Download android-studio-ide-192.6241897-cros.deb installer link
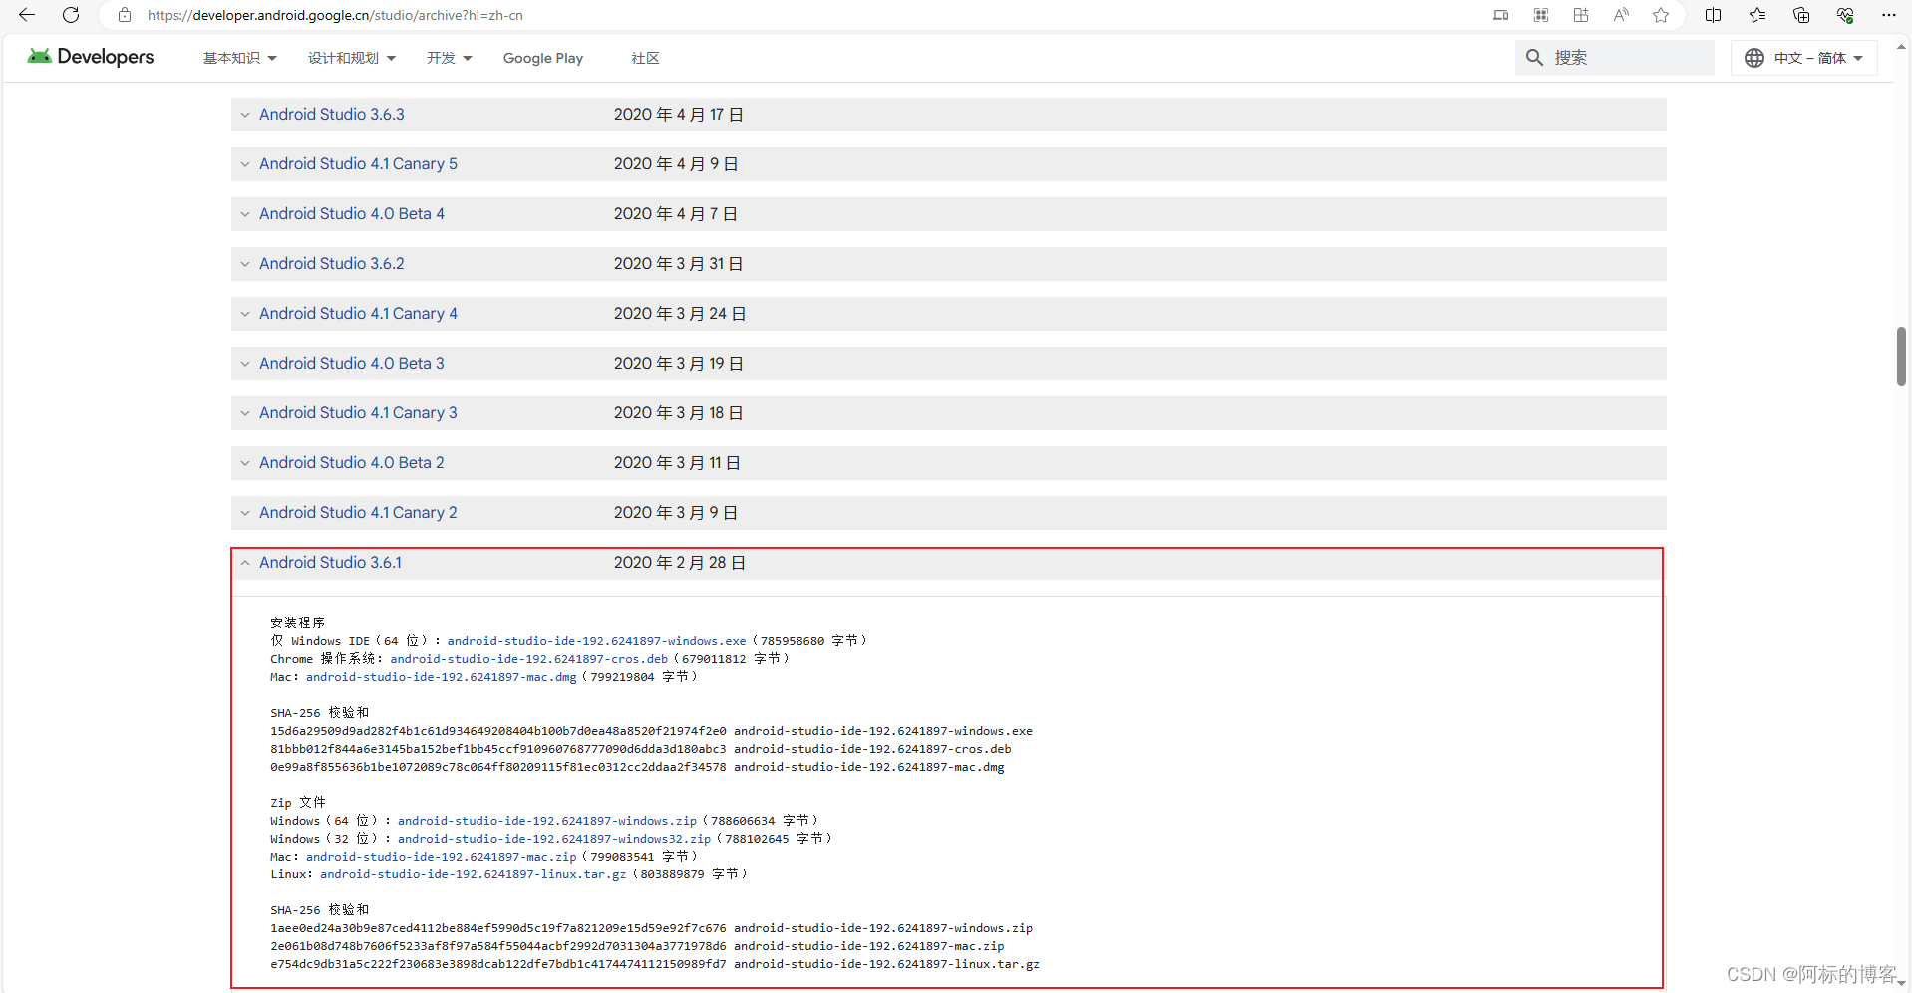 (x=528, y=659)
